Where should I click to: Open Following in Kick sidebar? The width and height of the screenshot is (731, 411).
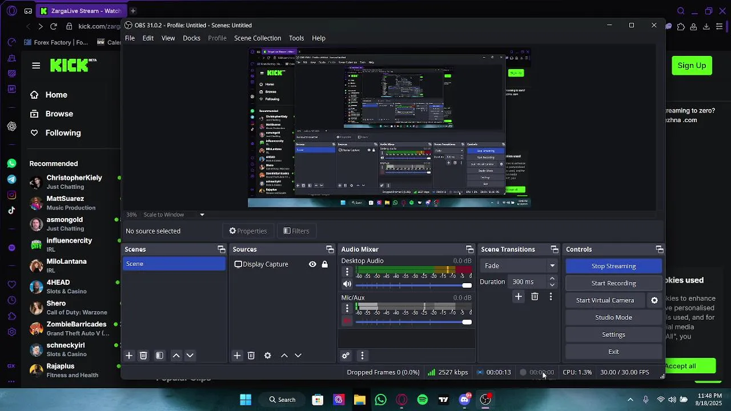(63, 133)
